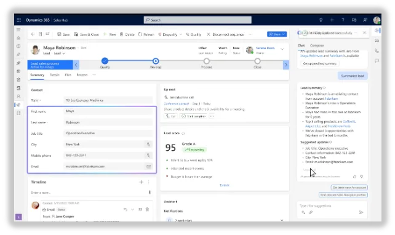Select the Qualify stage circle

pyautogui.click(x=105, y=61)
